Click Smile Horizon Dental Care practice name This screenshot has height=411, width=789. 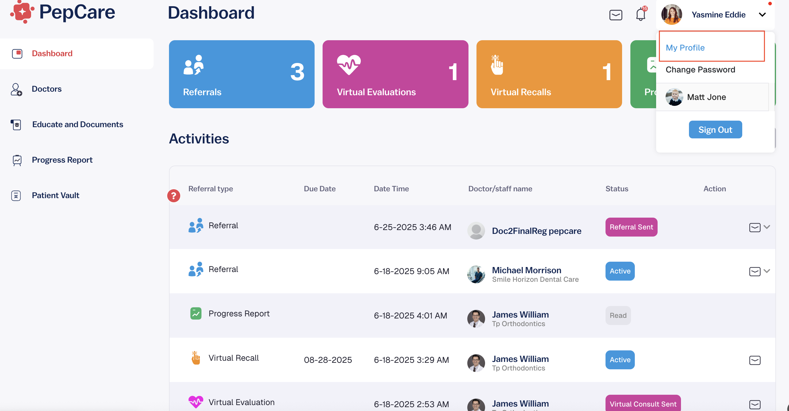click(535, 279)
